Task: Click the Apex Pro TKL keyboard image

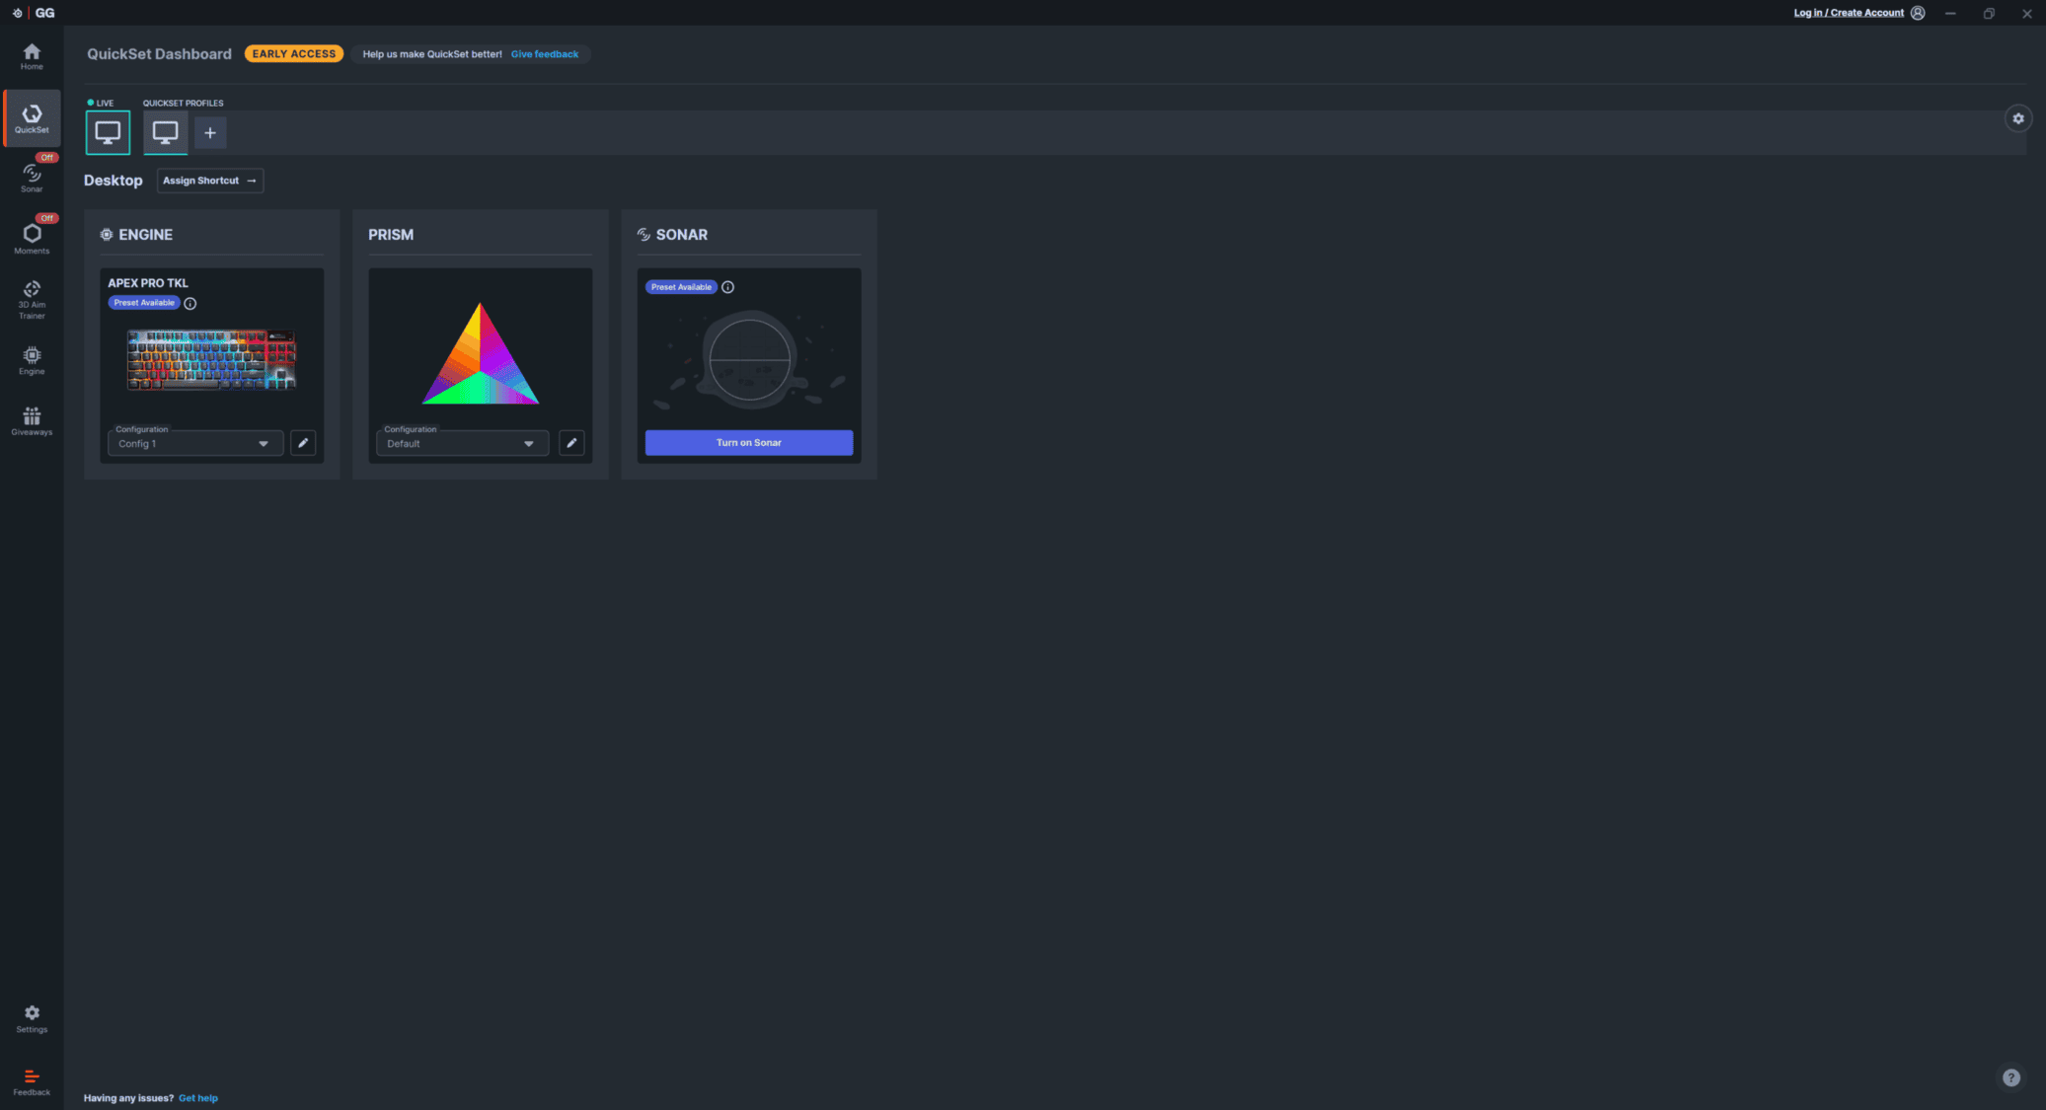Action: (x=211, y=359)
